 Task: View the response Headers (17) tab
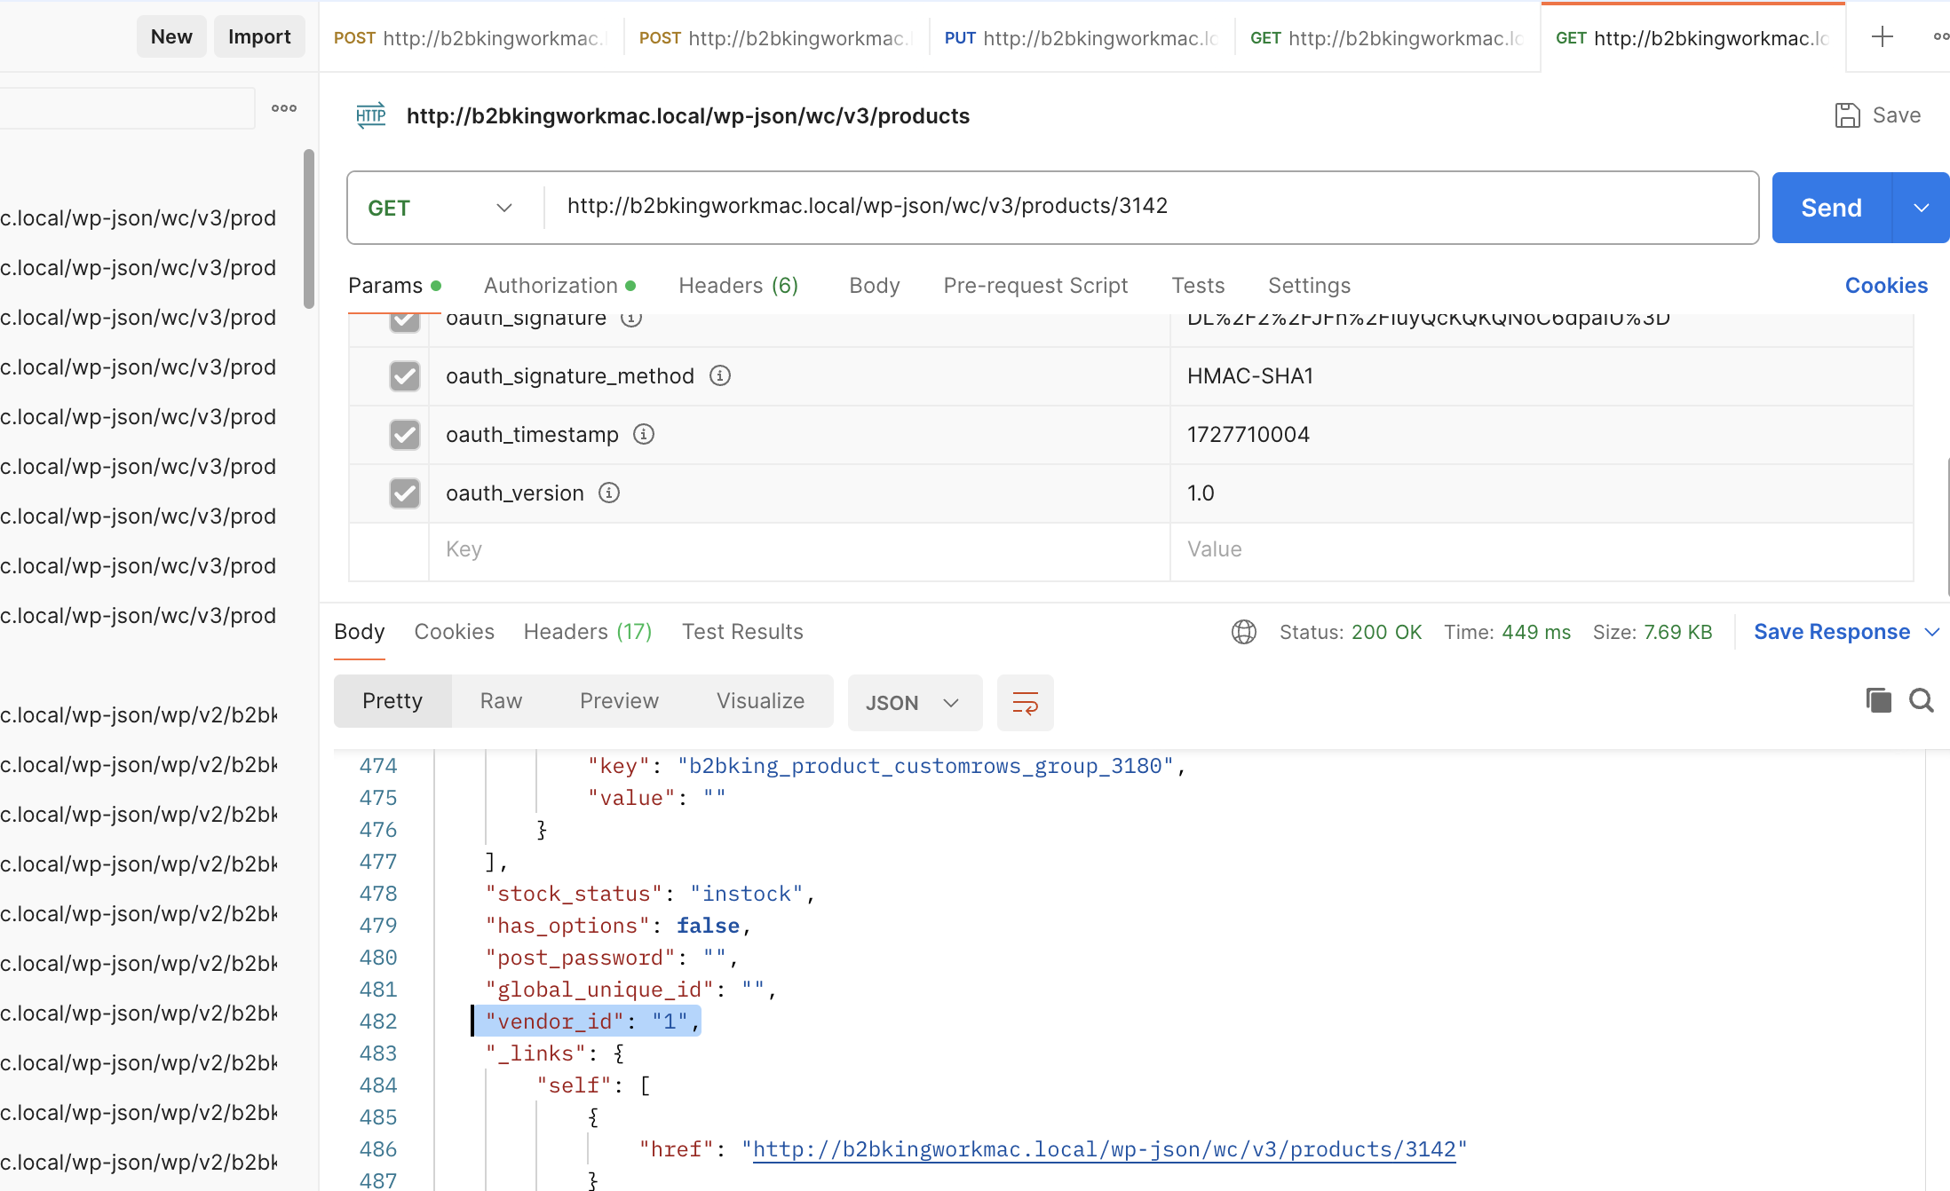pos(588,632)
